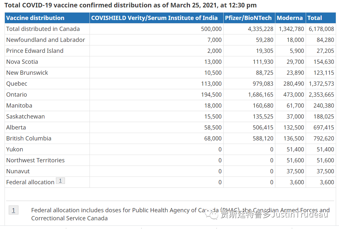This screenshot has width=339, height=229.
Task: Click the WeChat logo in the watermark
Action: coord(214,215)
